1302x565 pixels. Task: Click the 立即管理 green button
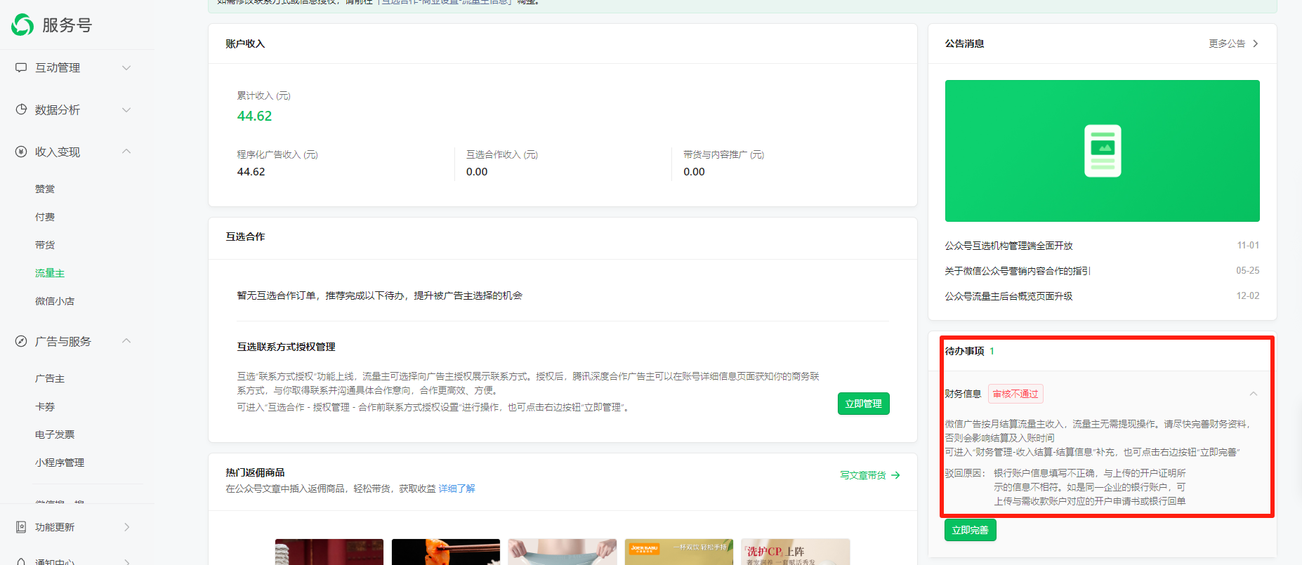tap(863, 404)
